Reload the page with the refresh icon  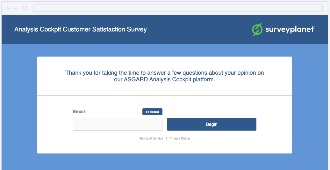[x=25, y=8]
